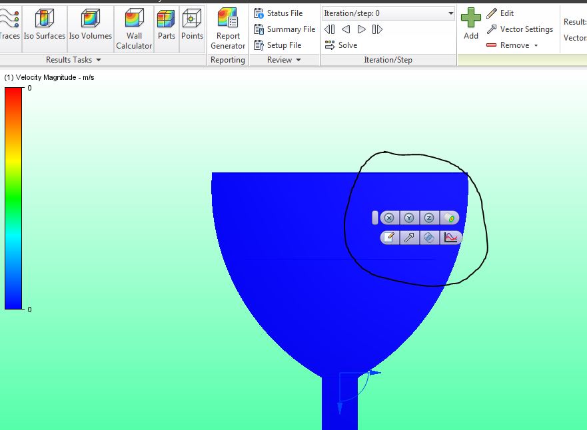The image size is (587, 430).
Task: Expand the Results Tasks panel menu
Action: coord(99,60)
